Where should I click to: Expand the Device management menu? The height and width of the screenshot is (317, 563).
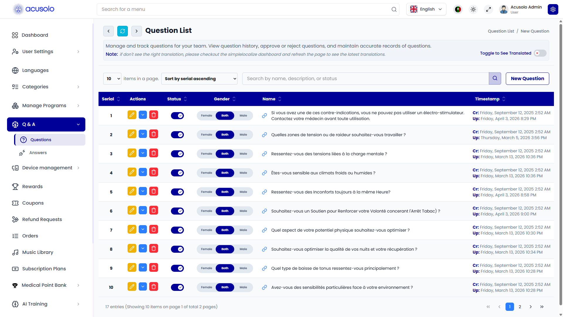coord(46,168)
